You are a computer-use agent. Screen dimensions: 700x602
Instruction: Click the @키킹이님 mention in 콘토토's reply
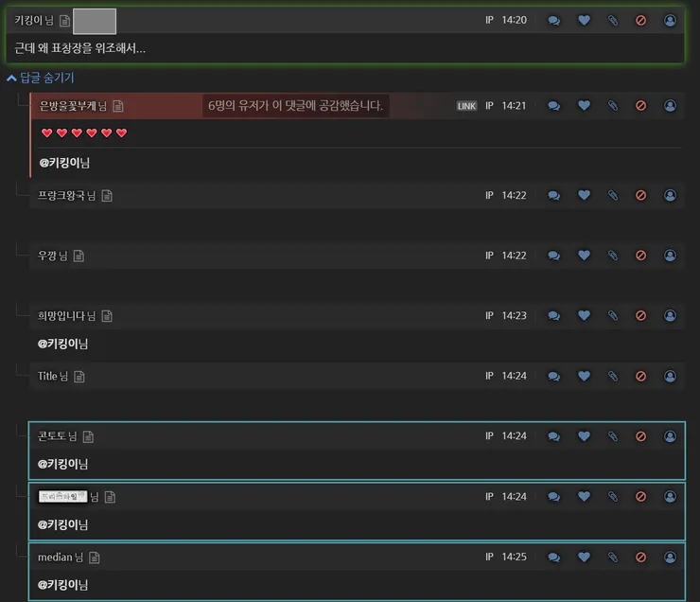(x=63, y=464)
